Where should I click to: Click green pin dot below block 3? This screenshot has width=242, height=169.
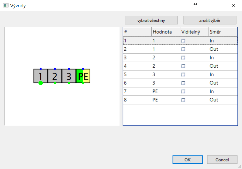point(69,83)
